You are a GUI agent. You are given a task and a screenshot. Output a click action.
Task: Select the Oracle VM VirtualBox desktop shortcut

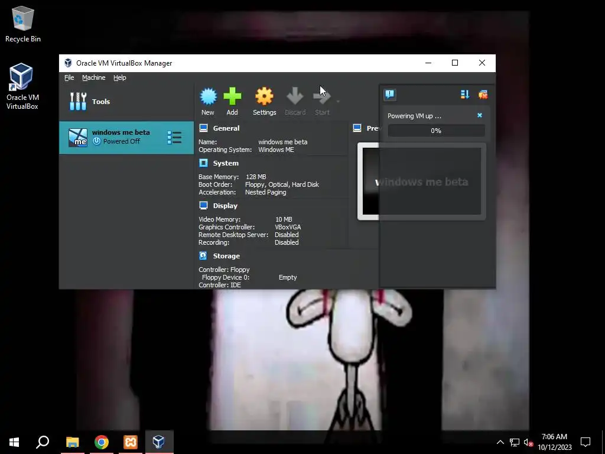(22, 86)
